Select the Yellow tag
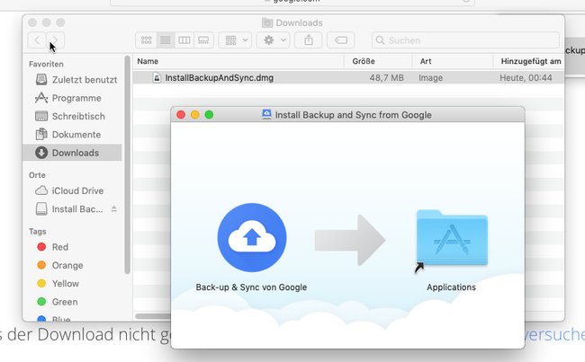Image resolution: width=585 pixels, height=362 pixels. click(x=58, y=284)
